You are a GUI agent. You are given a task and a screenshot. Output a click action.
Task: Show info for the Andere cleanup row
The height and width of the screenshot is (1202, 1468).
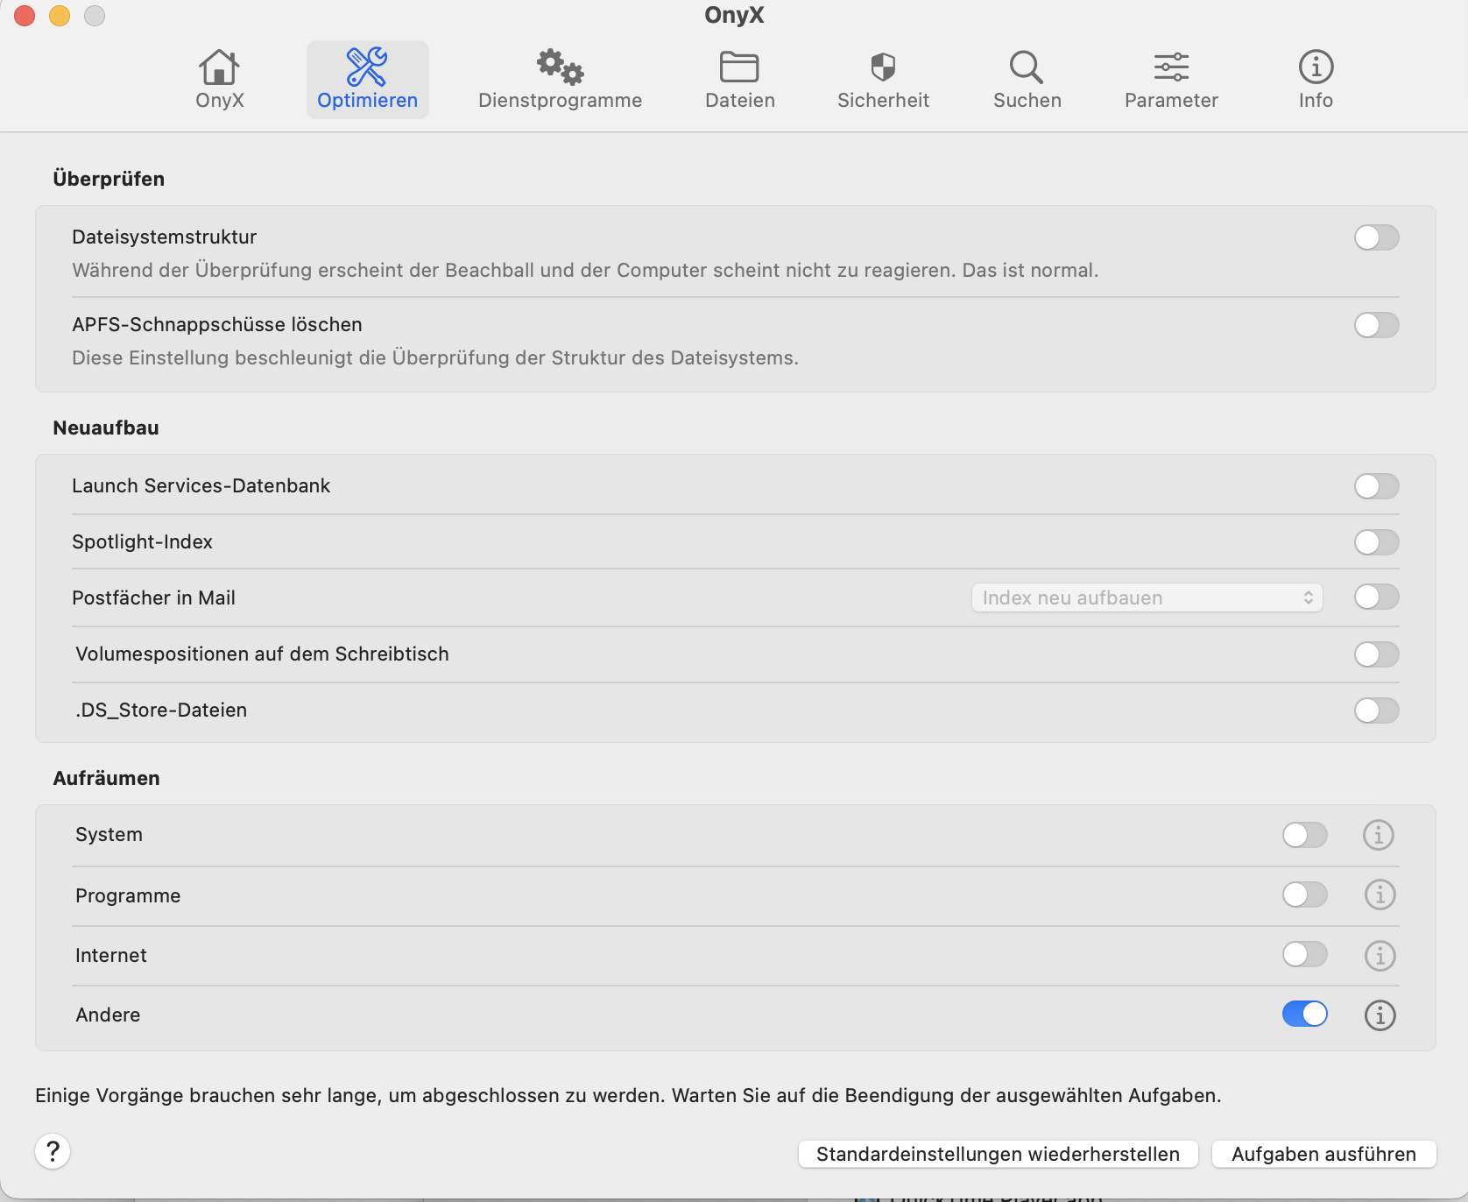pyautogui.click(x=1380, y=1015)
